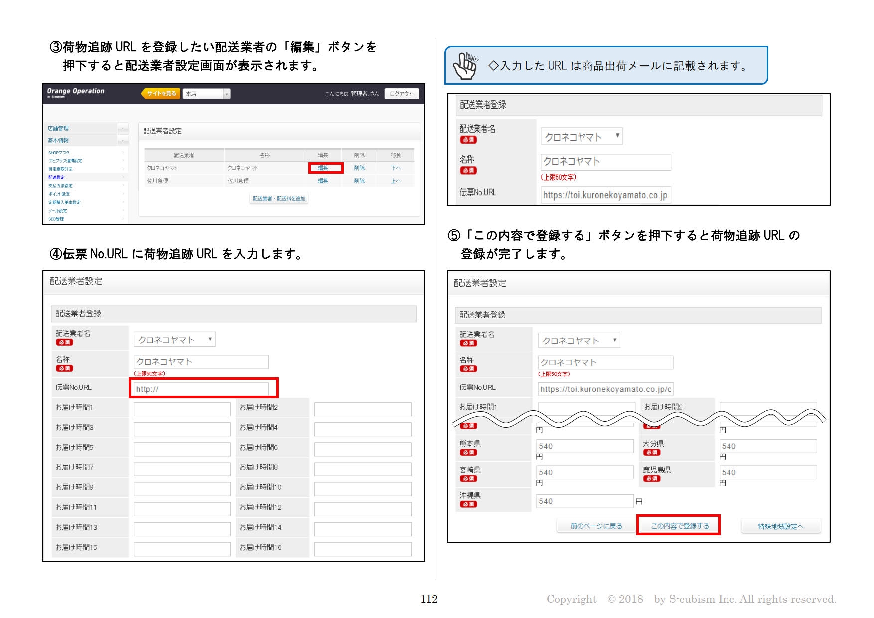Click the 伝票No.URL field containing http://
The width and height of the screenshot is (874, 618).
pos(201,389)
